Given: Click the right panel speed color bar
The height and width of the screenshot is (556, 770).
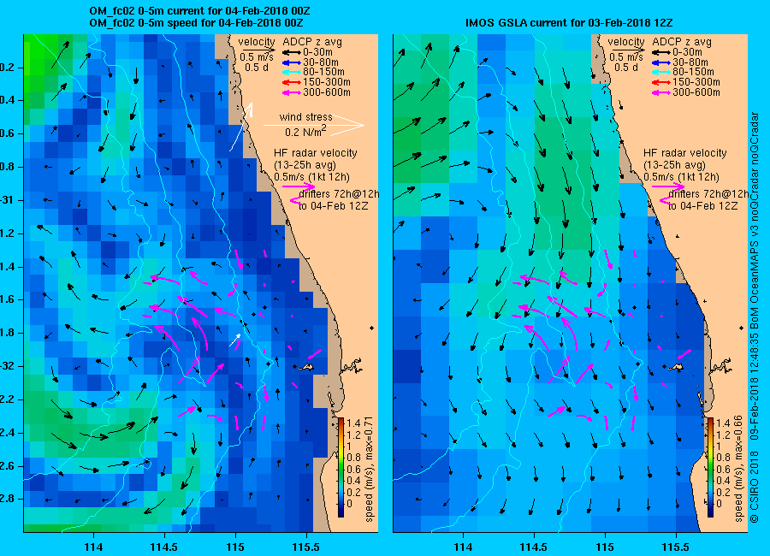Looking at the screenshot, I should [x=711, y=467].
